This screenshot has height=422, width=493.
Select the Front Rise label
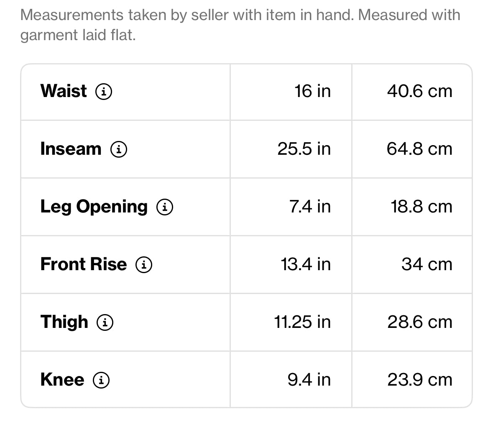click(84, 264)
